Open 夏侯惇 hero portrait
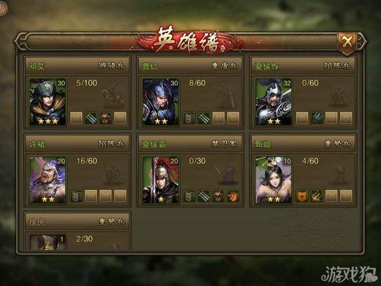The image size is (381, 286). pos(274,102)
